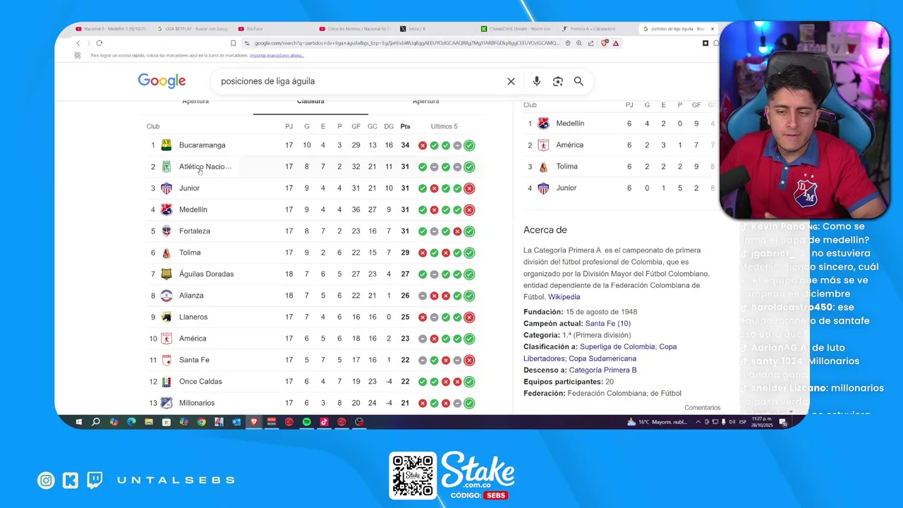
Task: Click the América crest in the group table
Action: 543,145
